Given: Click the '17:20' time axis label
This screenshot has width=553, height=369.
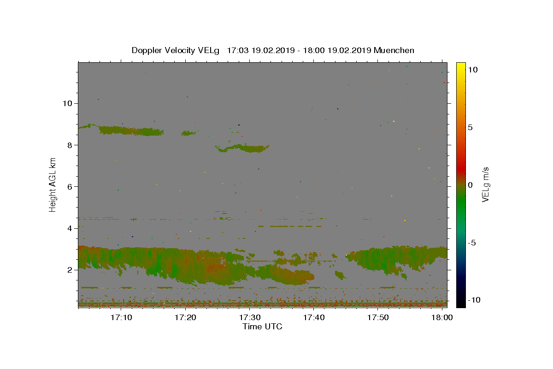Looking at the screenshot, I should tap(185, 318).
